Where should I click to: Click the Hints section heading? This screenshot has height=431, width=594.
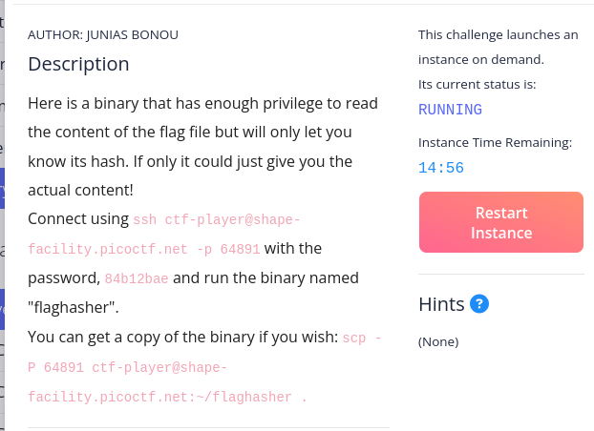(441, 304)
